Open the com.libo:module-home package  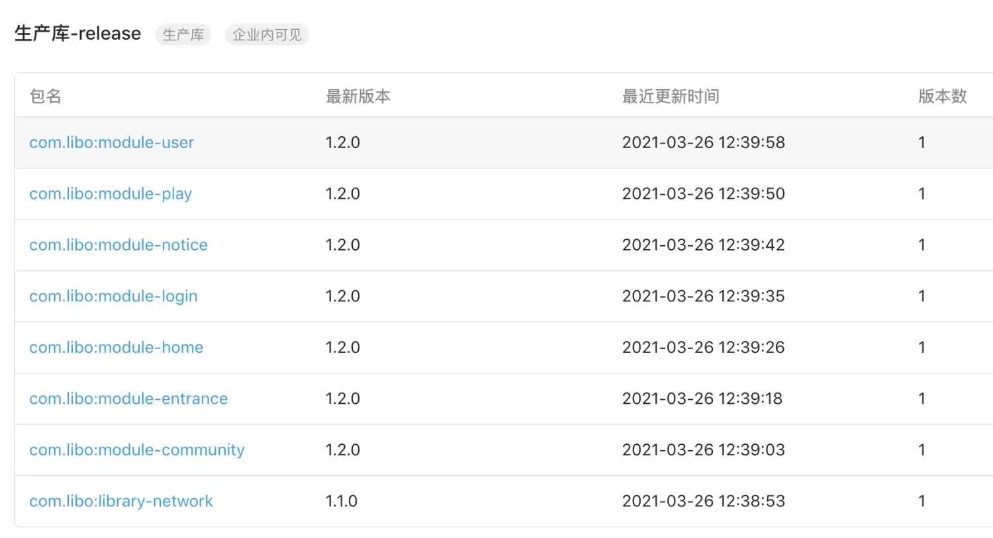(116, 347)
